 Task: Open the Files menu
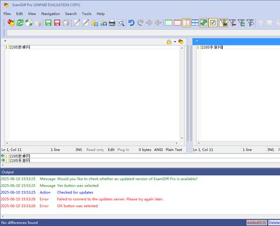7,14
